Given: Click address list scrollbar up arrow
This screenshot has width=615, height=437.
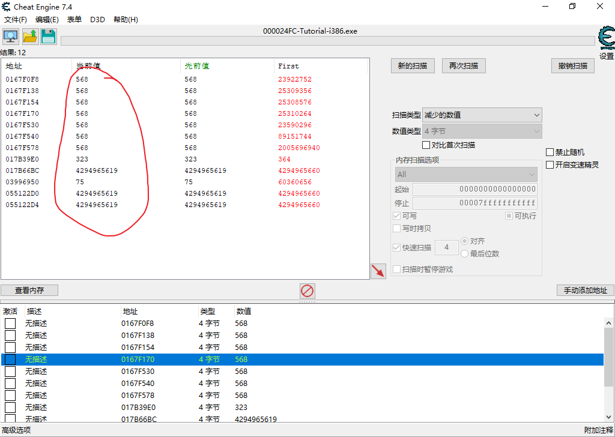Looking at the screenshot, I should [609, 324].
